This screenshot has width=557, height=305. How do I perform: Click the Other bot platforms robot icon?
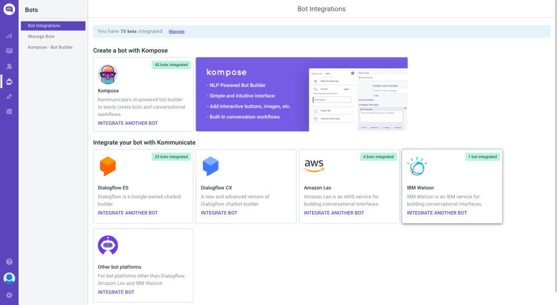coord(108,245)
